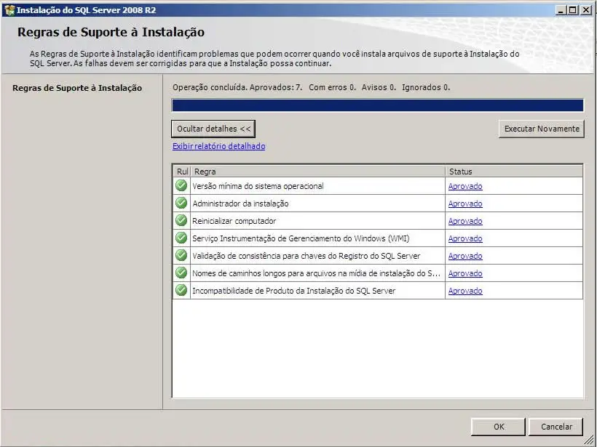Click the SQL Server installer icon in title bar
This screenshot has height=447, width=597.
9,10
